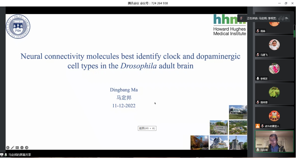This screenshot has width=296, height=158.
Task: Click the slide title about neural connectivity molecules
Action: click(x=130, y=61)
